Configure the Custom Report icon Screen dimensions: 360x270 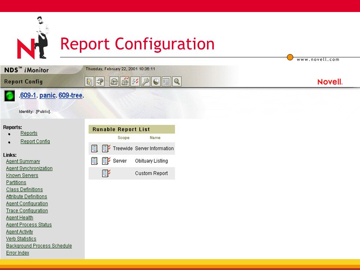[x=106, y=173]
